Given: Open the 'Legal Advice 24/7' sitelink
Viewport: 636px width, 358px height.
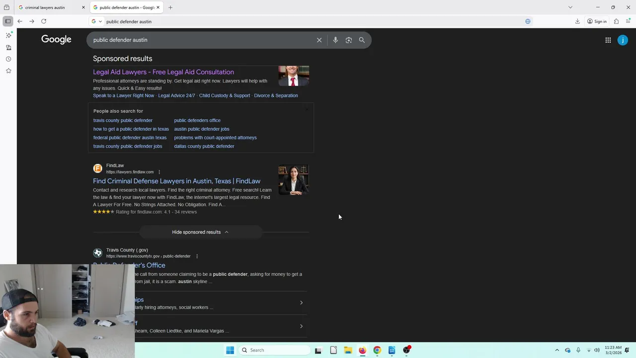Looking at the screenshot, I should [176, 95].
